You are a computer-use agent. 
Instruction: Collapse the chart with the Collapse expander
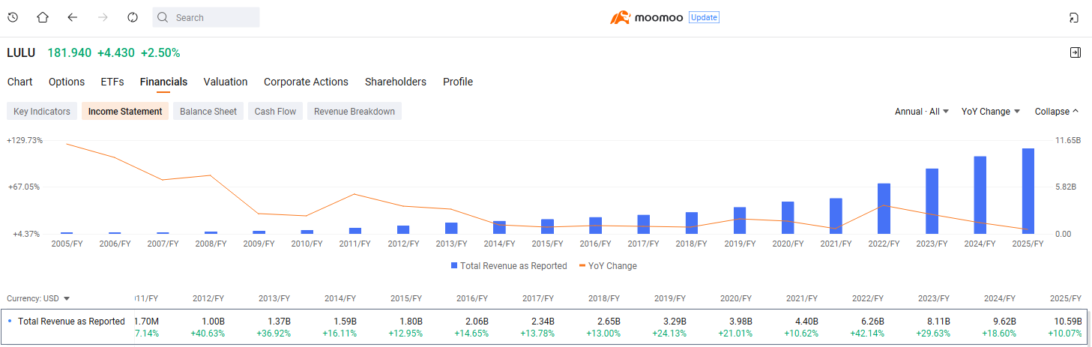[x=1057, y=111]
